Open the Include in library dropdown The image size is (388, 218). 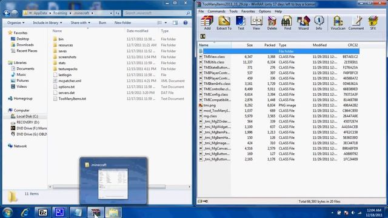47,23
